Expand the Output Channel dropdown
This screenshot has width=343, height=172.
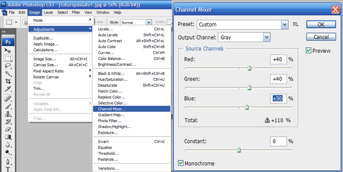click(x=244, y=38)
